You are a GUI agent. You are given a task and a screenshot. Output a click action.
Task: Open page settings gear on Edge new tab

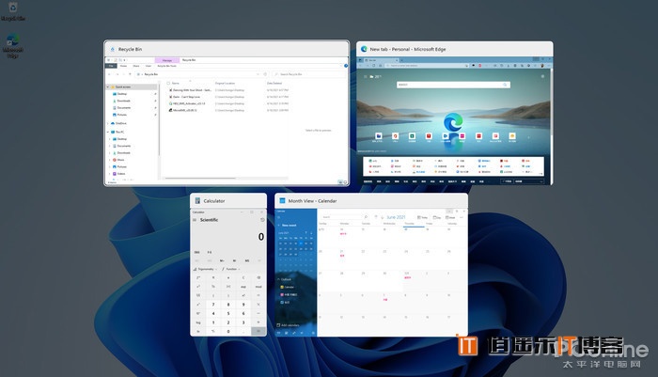(x=542, y=76)
